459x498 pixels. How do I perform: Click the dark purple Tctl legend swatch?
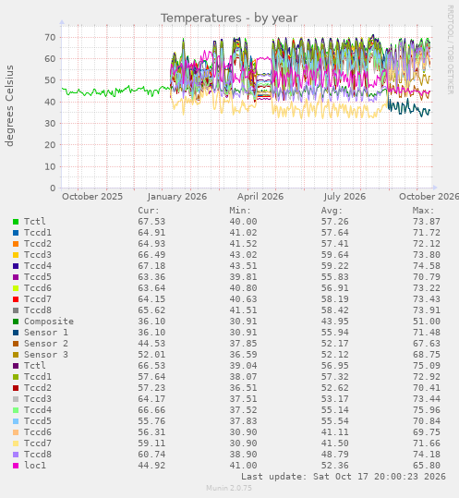[16, 366]
